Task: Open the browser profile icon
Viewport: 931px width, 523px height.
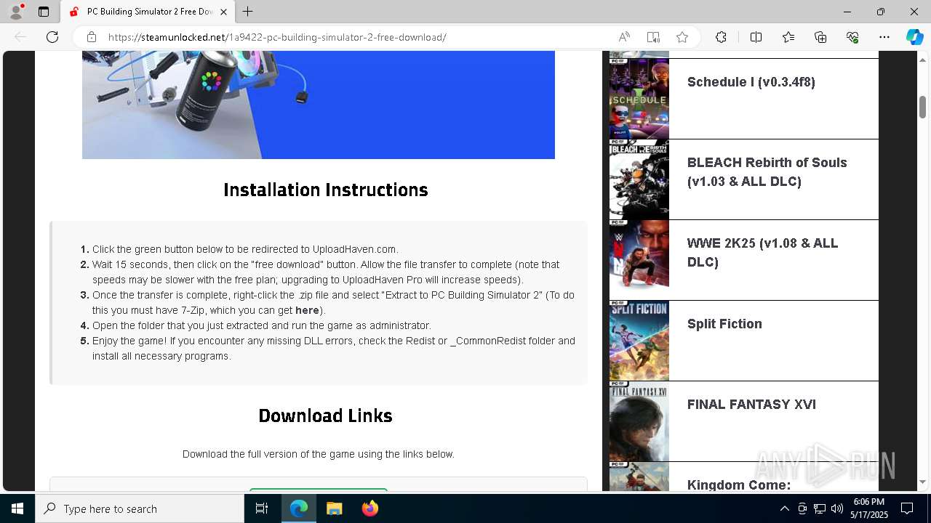Action: click(15, 12)
